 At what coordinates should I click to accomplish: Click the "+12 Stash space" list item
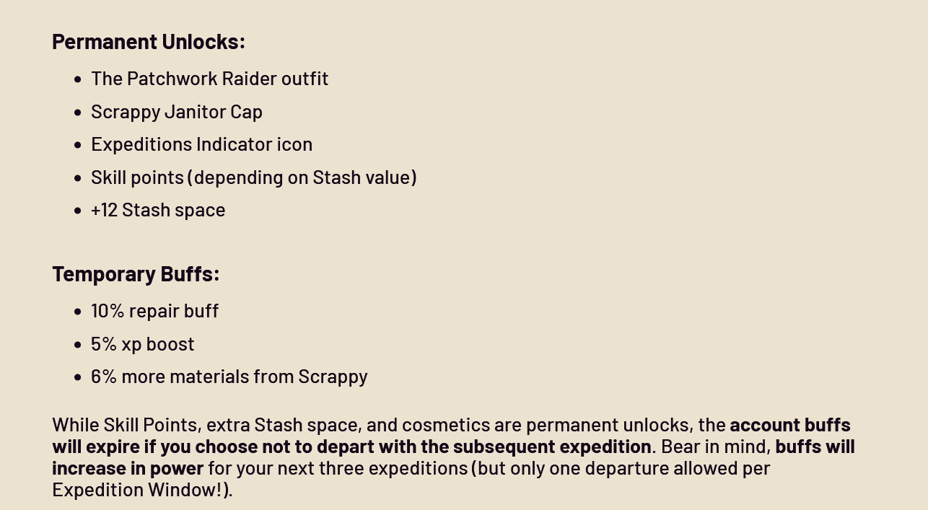(x=157, y=210)
